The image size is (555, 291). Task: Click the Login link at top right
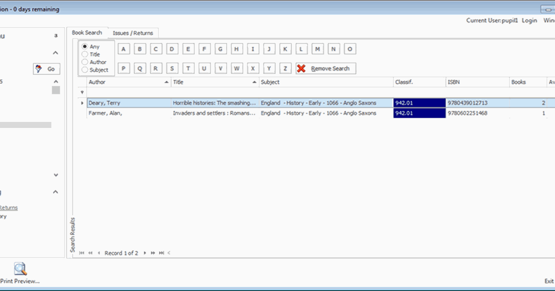click(x=529, y=20)
